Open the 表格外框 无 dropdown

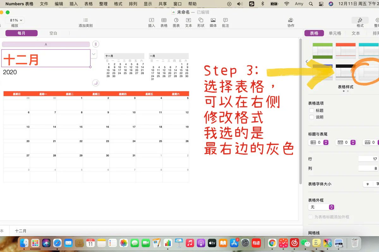[x=321, y=207]
